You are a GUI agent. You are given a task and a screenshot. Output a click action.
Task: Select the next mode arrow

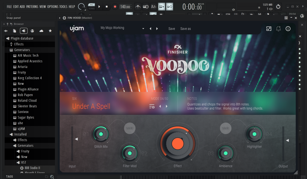166,106
